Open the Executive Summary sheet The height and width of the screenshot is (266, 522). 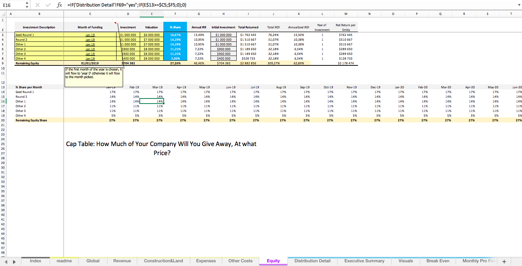364,261
